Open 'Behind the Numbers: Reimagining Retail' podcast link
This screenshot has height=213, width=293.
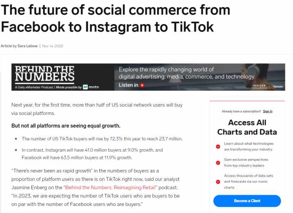tap(110, 187)
